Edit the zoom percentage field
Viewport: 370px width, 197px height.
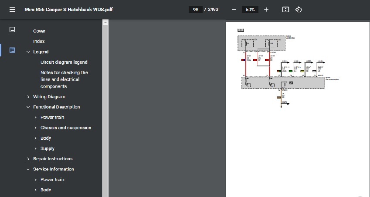pyautogui.click(x=250, y=10)
